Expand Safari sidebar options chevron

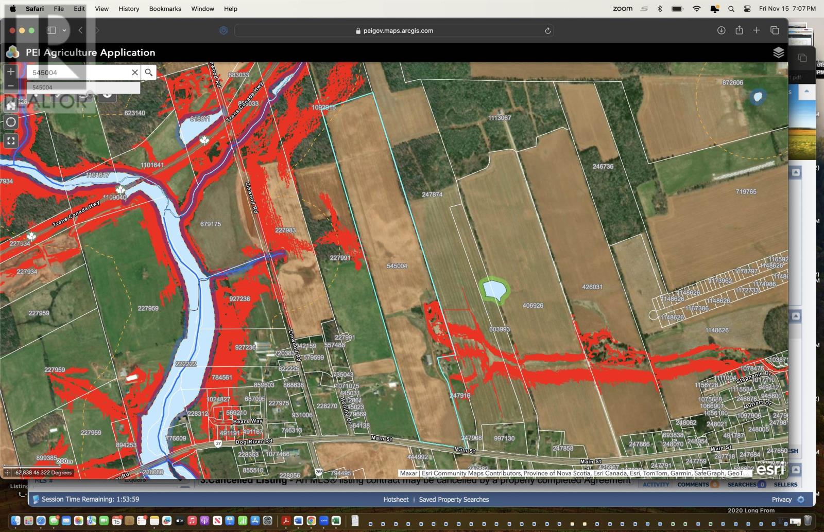(x=64, y=30)
